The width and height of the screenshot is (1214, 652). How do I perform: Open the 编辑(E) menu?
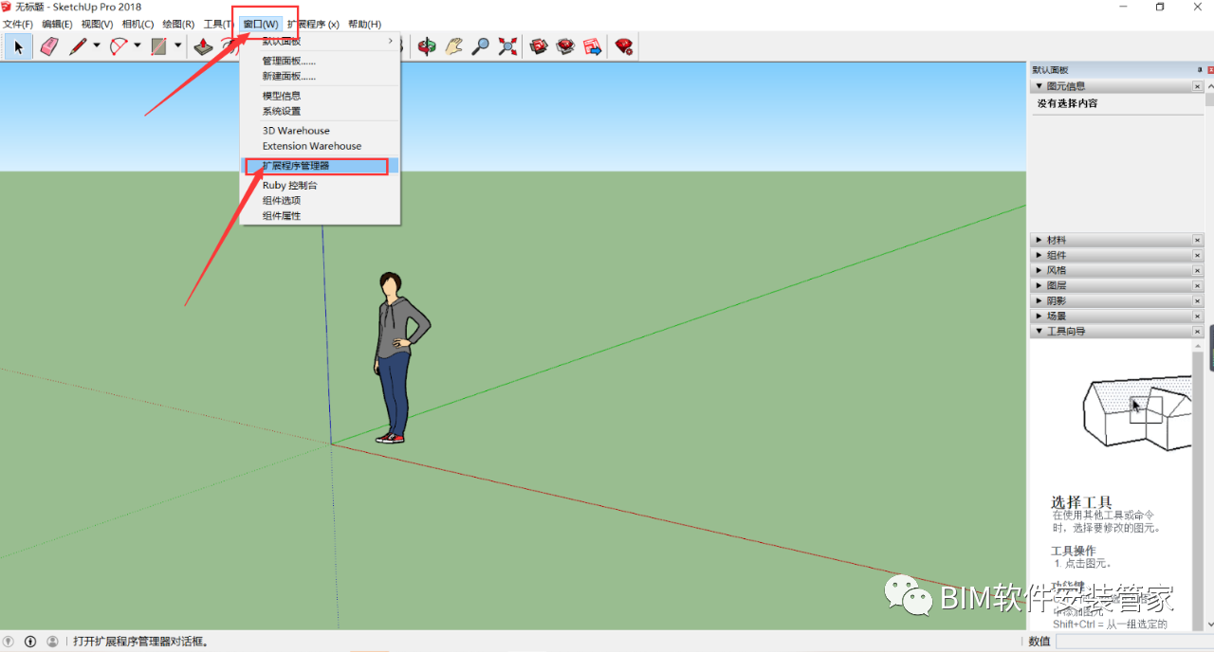(57, 24)
